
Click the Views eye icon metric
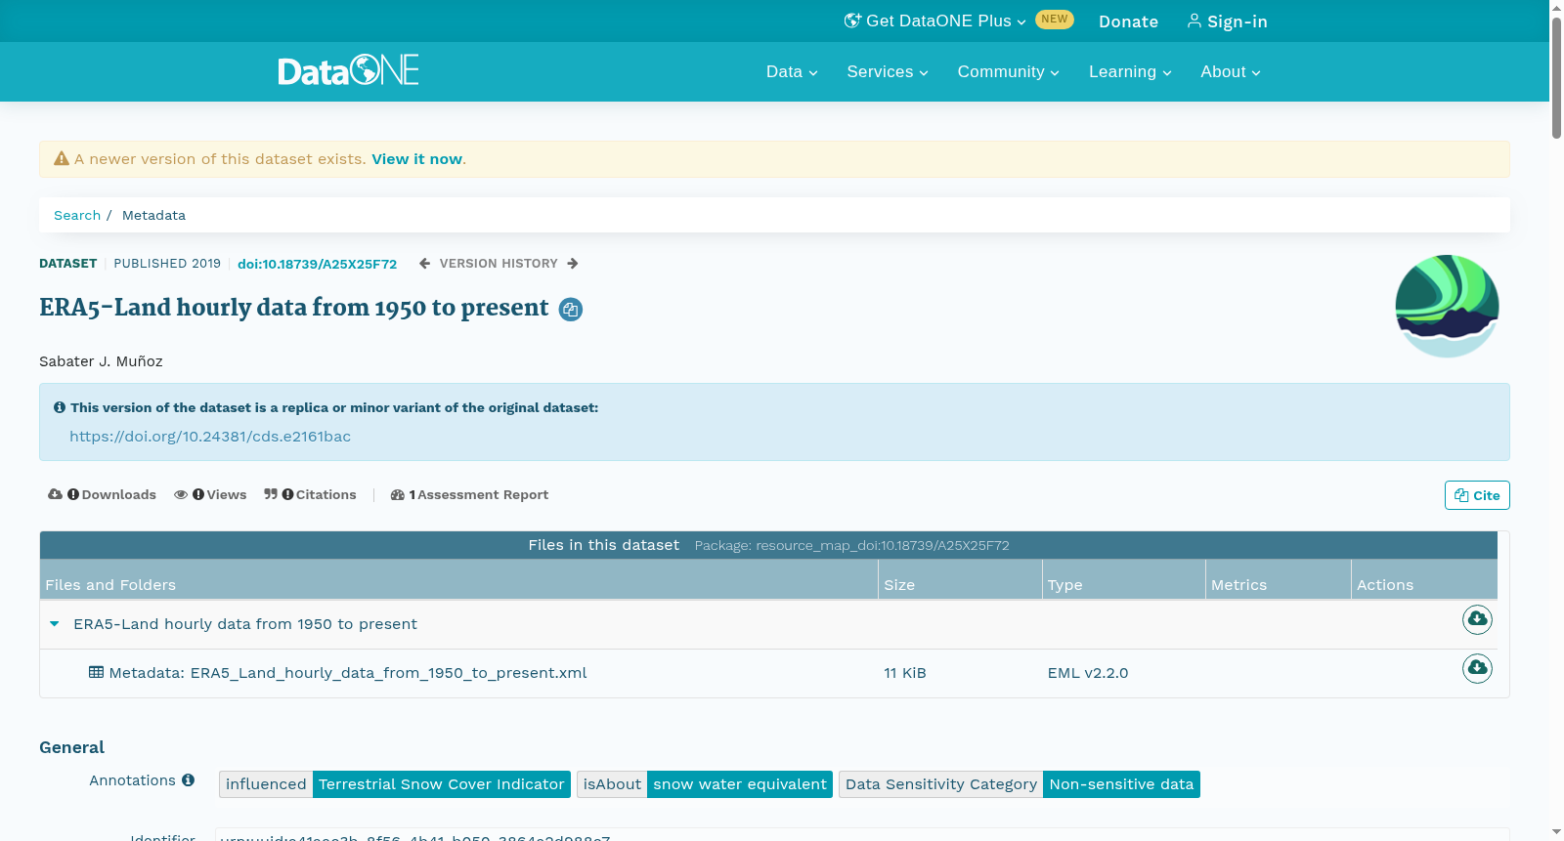point(181,495)
